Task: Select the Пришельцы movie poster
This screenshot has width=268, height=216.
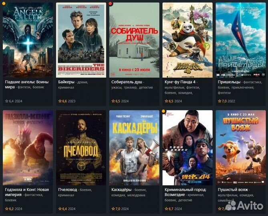Action: 241,40
